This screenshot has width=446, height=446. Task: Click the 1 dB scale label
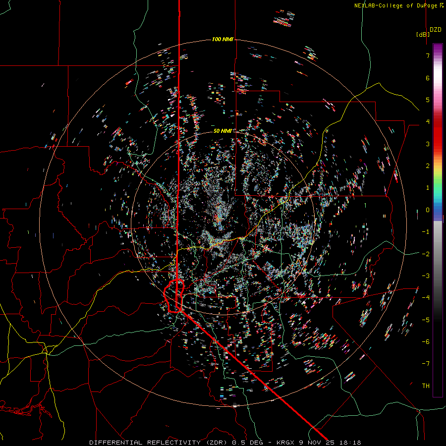pos(428,188)
